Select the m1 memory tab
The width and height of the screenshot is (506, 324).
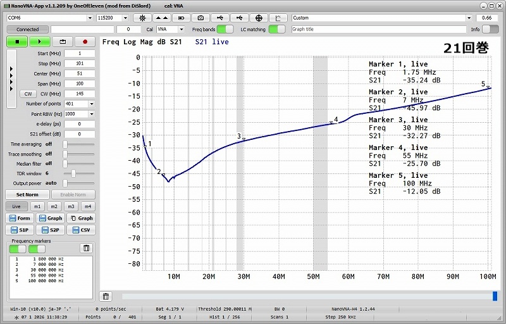[37, 206]
